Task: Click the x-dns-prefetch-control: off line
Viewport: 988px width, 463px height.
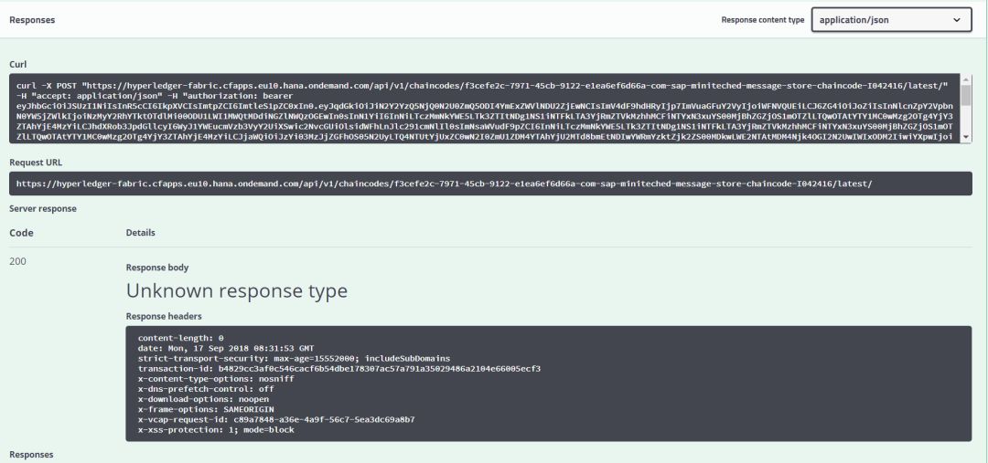Action: point(206,389)
